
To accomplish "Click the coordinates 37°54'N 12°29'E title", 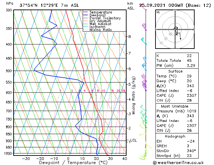I will click(x=39, y=5).
